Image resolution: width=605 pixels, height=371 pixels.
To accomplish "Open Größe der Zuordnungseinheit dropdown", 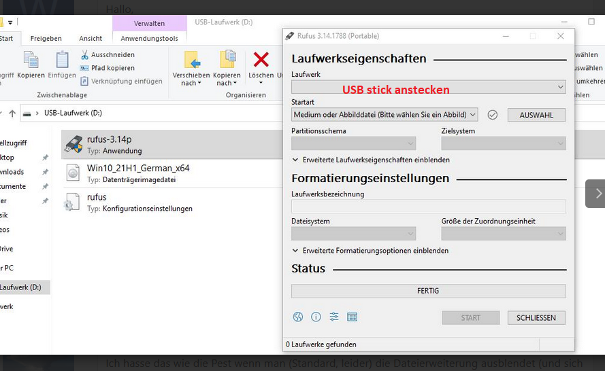I will 504,234.
